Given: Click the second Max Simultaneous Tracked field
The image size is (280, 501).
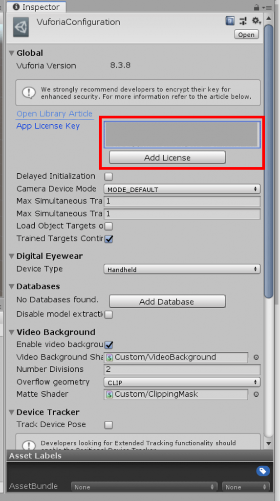Looking at the screenshot, I should (x=182, y=214).
